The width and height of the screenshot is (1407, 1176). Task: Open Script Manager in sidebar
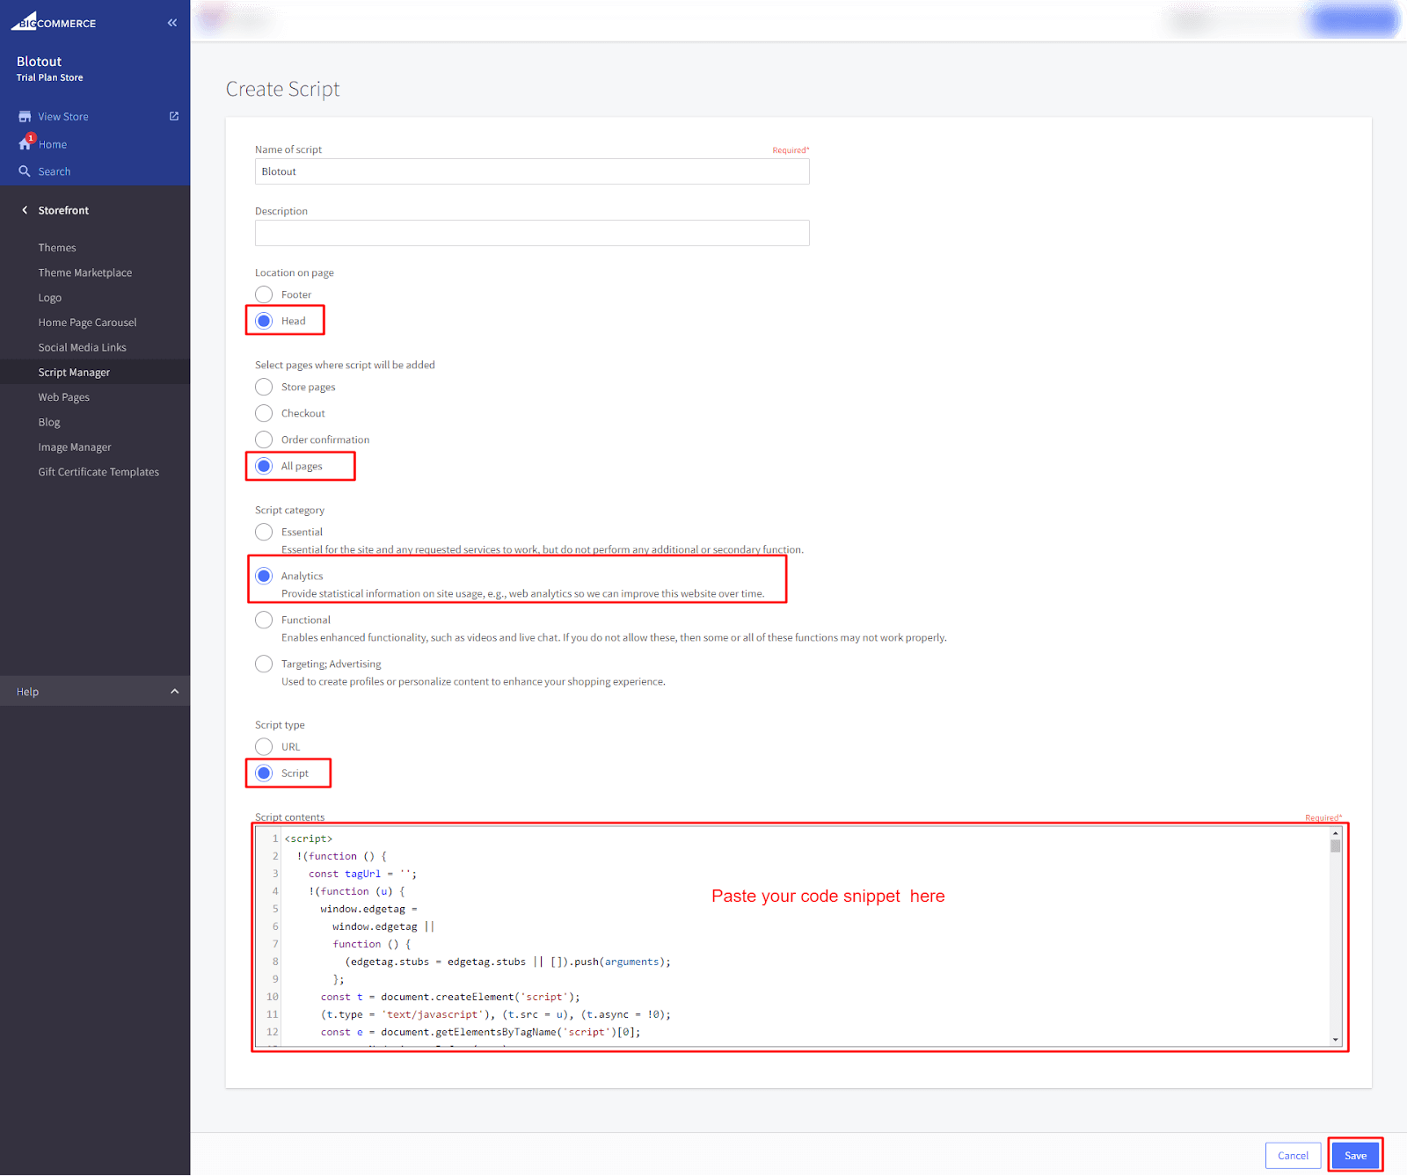[74, 373]
